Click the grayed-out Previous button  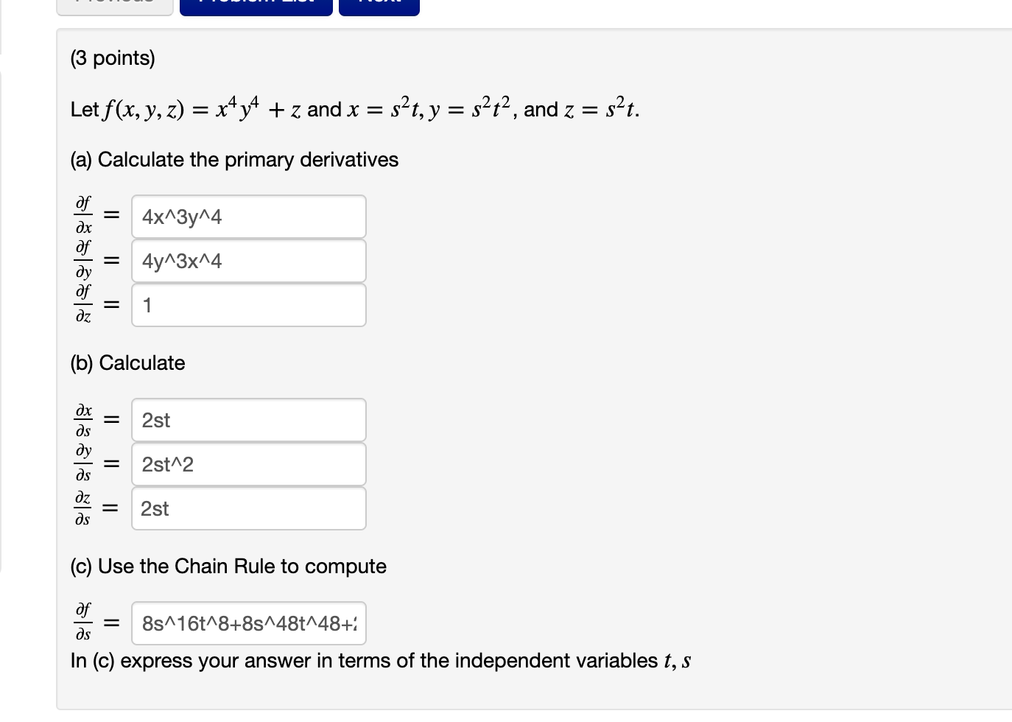pyautogui.click(x=115, y=6)
